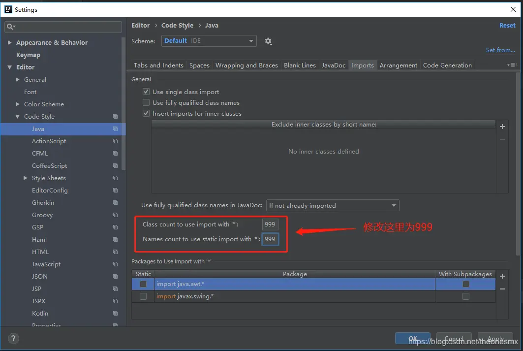Expand the Style Sheets node
Screen dimensions: 523x351
[x=26, y=178]
